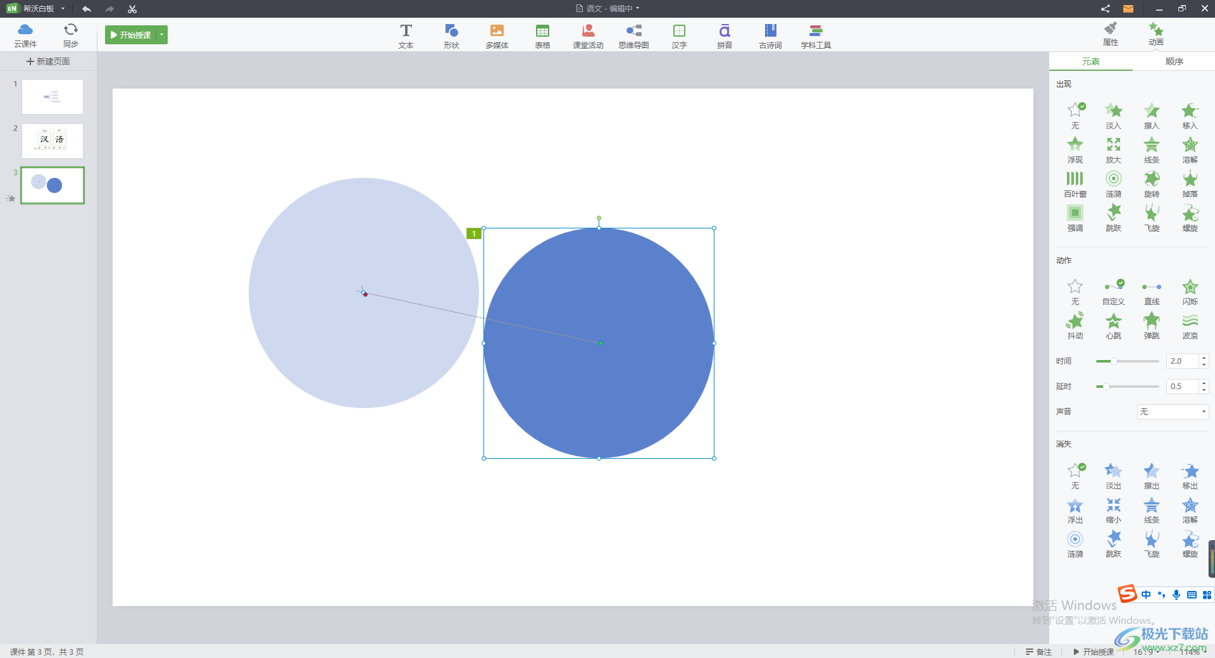
Task: Increase the 时间 duration value
Action: pyautogui.click(x=1204, y=358)
